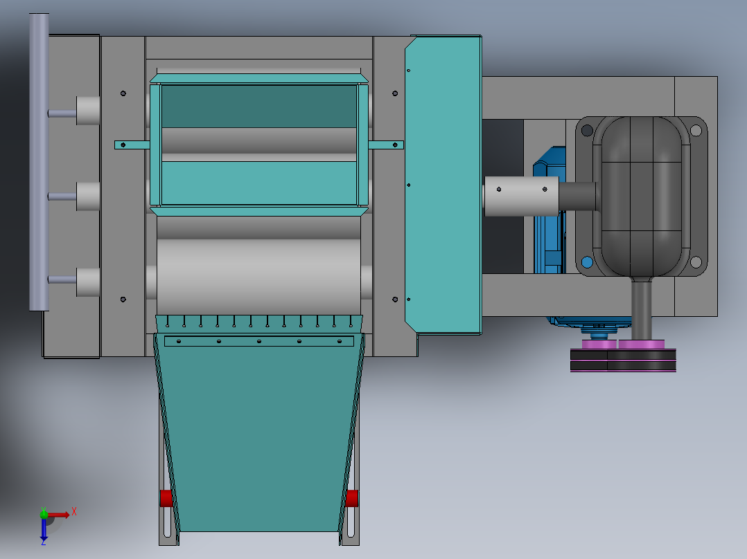Screen dimensions: 747x559
Task: Select the light gray shaft coupling cylinder
Action: (x=522, y=196)
